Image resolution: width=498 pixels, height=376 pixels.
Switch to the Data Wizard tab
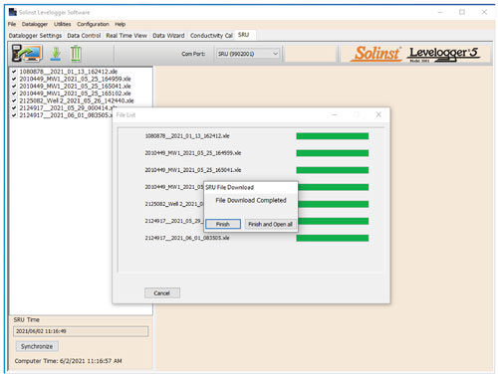[168, 36]
